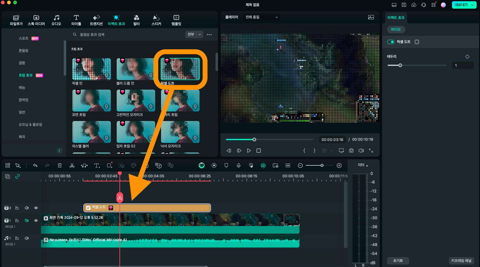
Task: Add a marker with the shield-shaped marker icon
Action: pos(226,166)
